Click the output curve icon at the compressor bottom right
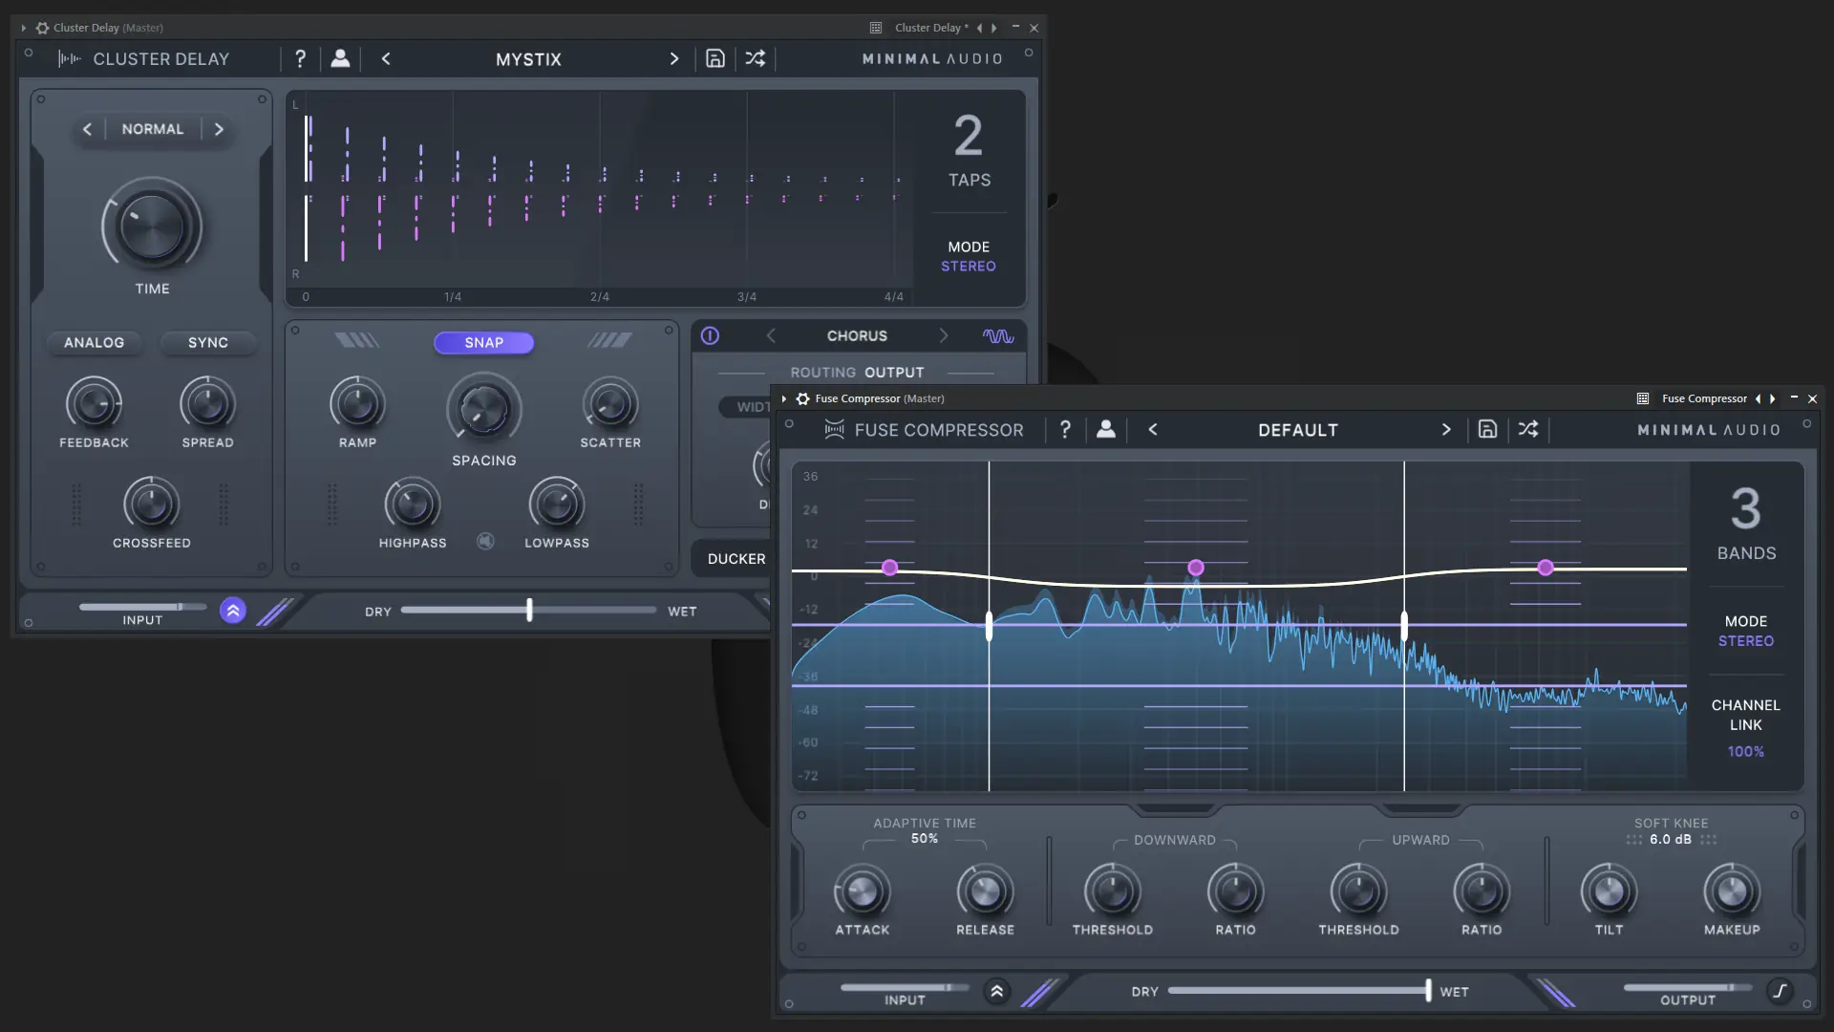 click(x=1781, y=992)
